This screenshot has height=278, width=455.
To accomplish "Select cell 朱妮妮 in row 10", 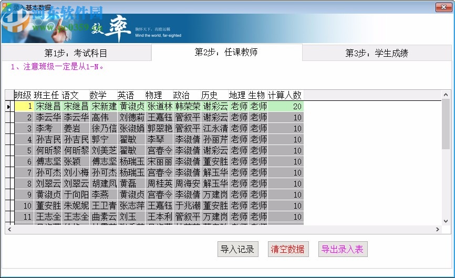I will (x=76, y=206).
